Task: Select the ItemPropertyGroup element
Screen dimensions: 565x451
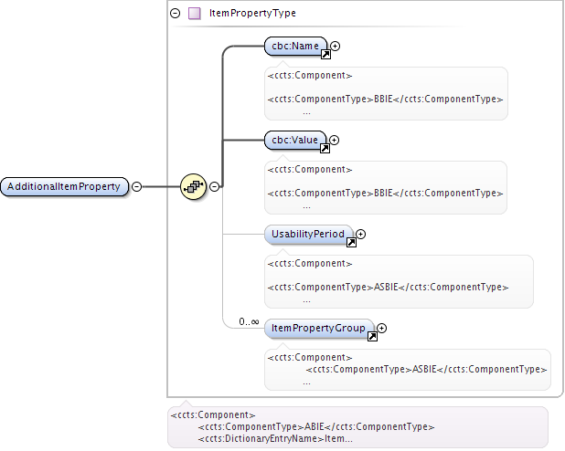Action: (319, 329)
